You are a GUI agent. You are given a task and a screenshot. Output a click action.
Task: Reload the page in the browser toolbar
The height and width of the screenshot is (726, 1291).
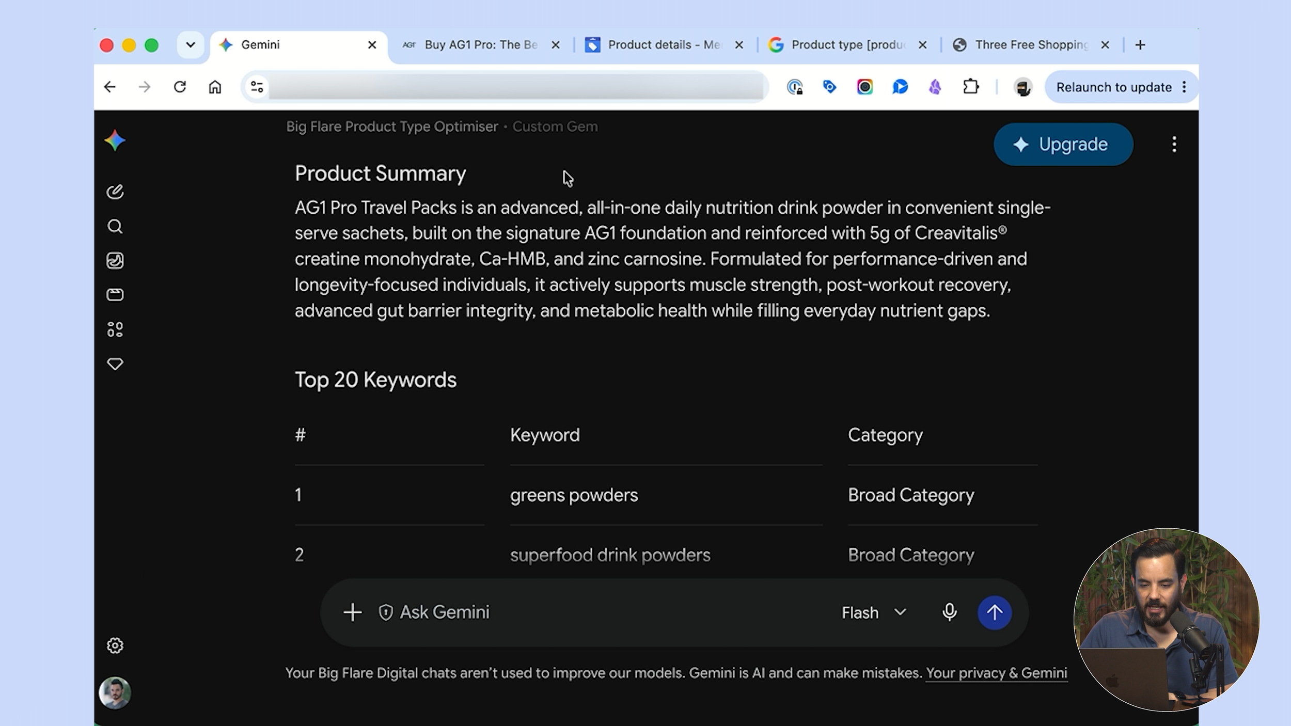pos(180,87)
